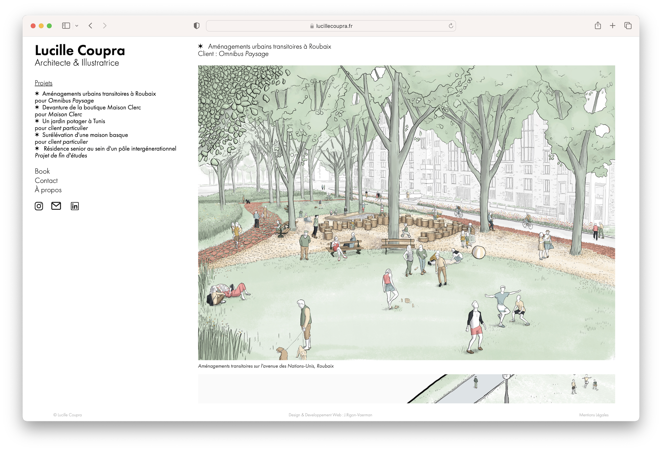The width and height of the screenshot is (662, 451).
Task: Click the lock icon in address bar
Action: tap(312, 26)
